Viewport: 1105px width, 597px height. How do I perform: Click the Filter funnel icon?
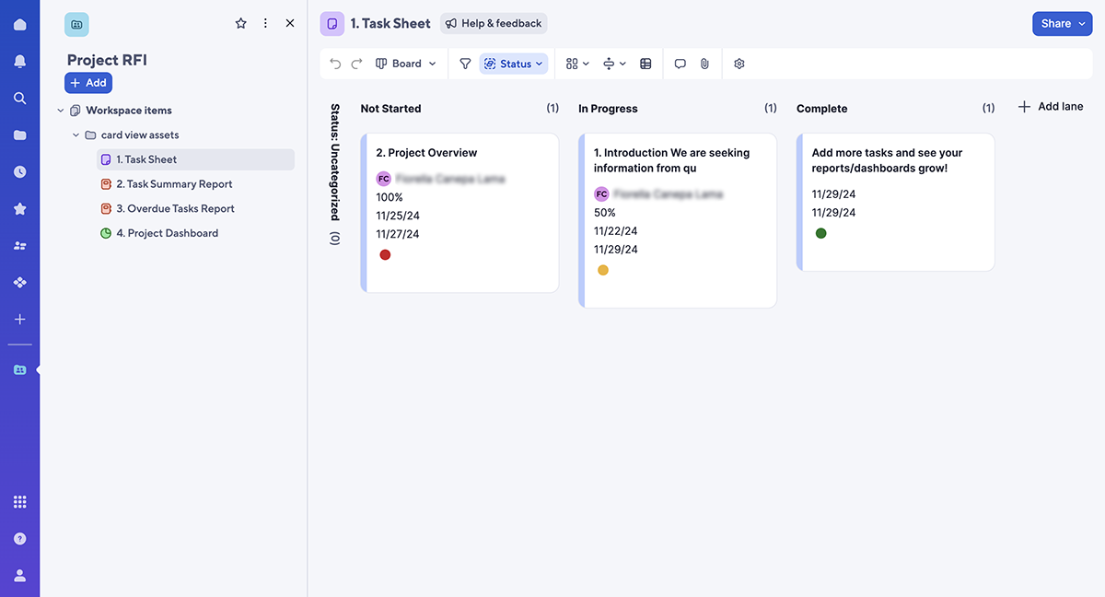[465, 64]
